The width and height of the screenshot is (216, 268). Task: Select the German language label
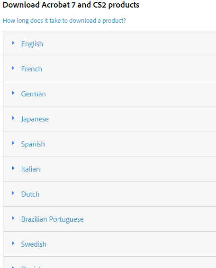click(34, 94)
